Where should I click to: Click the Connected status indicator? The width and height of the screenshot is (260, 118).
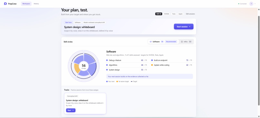pos(242,4)
